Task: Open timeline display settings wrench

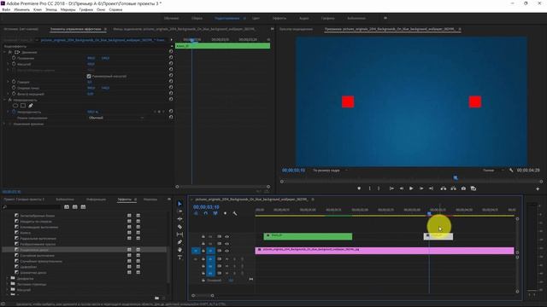Action: pos(235,213)
